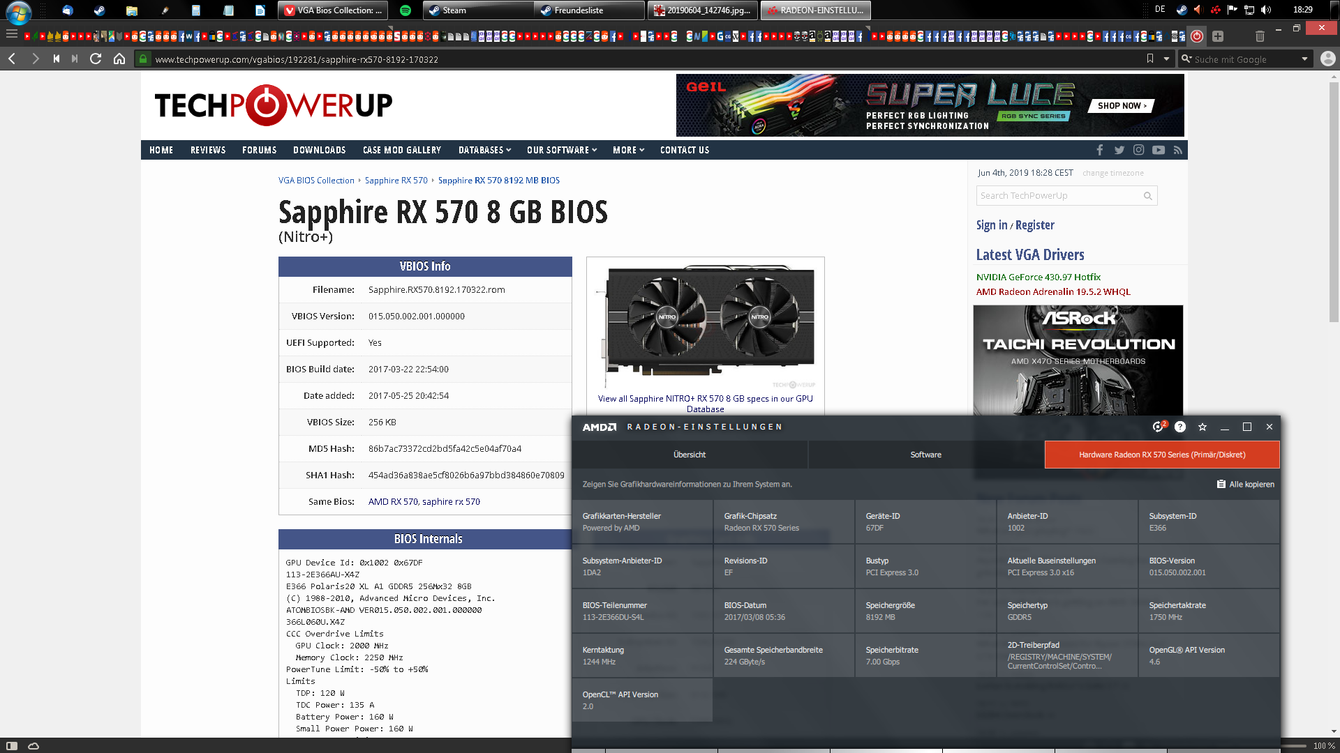Open the search engine dropdown arrow
The image size is (1340, 753).
(1304, 59)
